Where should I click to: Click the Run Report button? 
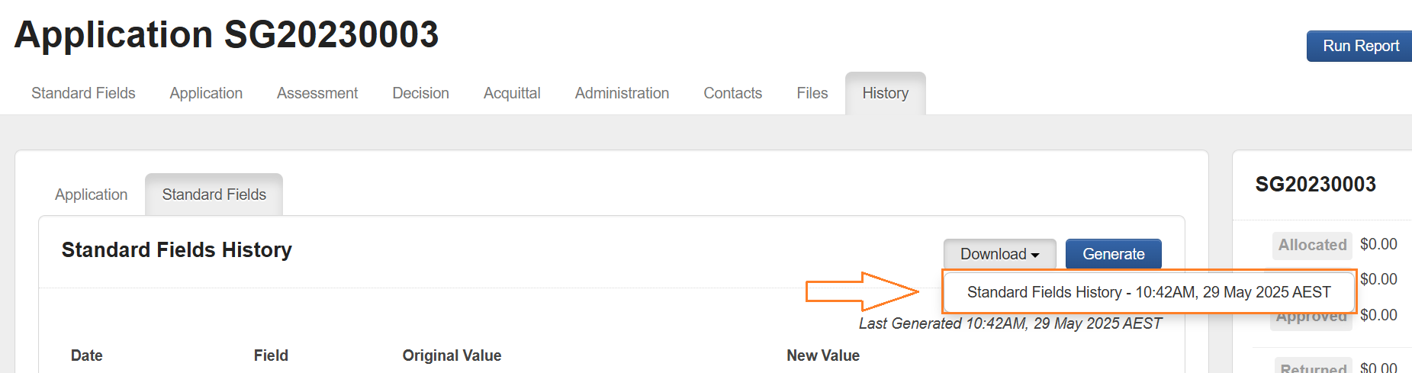1360,46
